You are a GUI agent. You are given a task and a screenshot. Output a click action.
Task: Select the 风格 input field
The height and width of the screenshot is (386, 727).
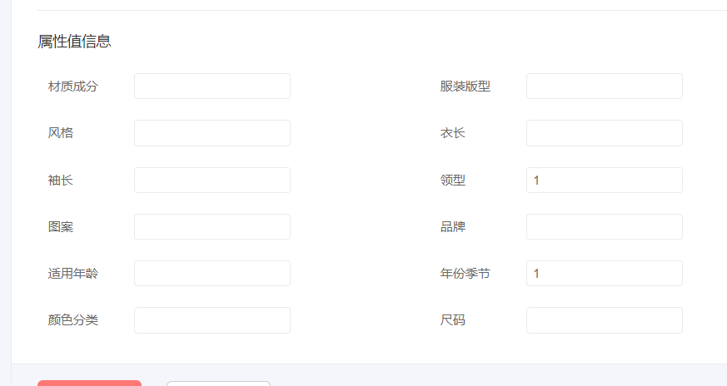pyautogui.click(x=212, y=133)
